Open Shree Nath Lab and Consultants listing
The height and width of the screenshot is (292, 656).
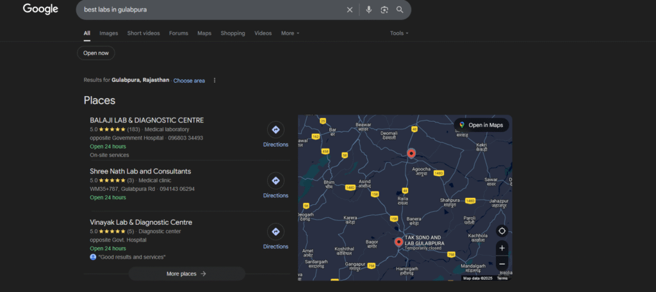click(140, 172)
